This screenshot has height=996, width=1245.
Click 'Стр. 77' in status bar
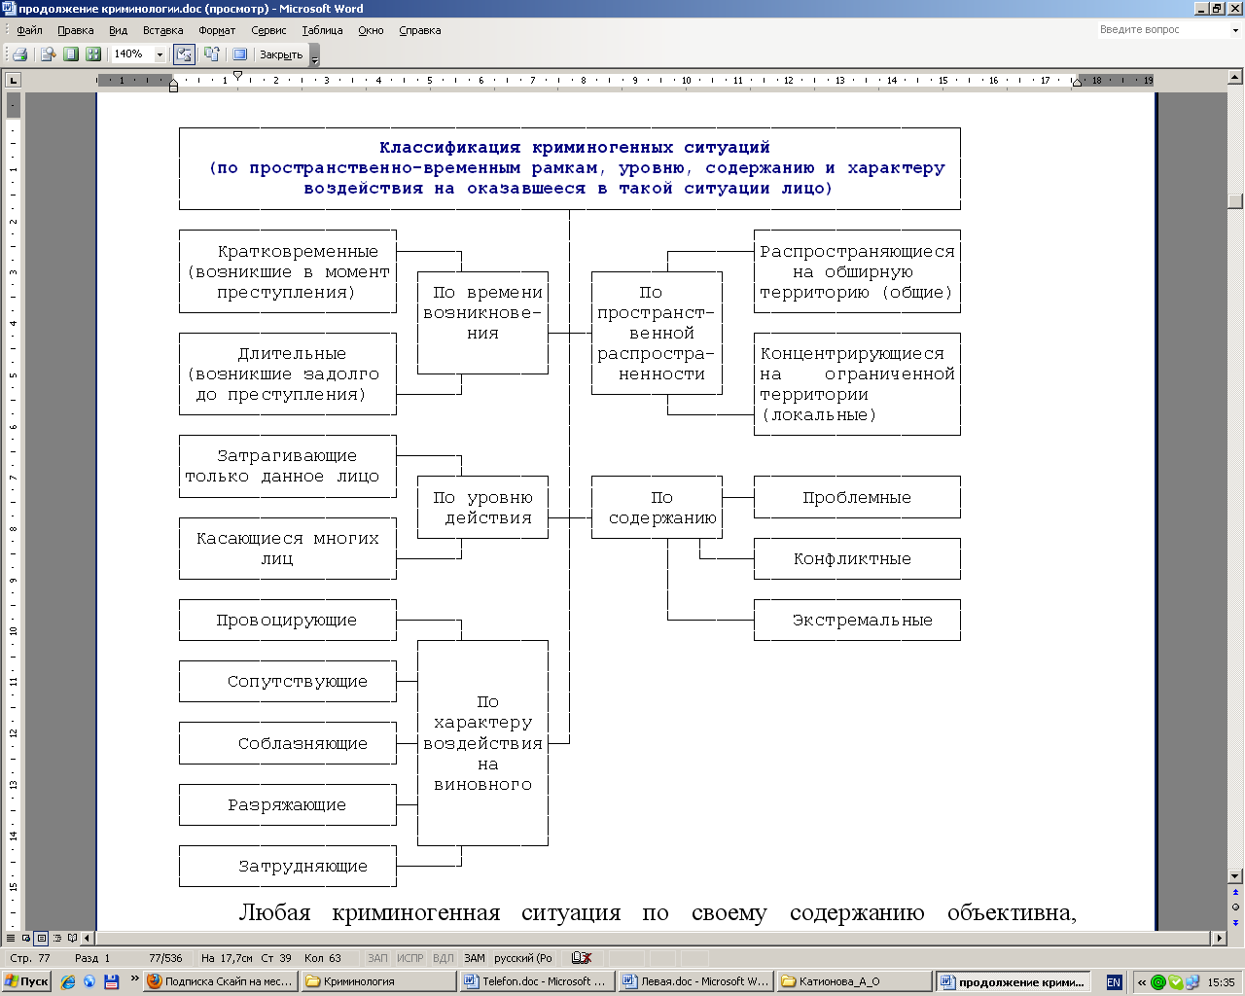[x=30, y=958]
